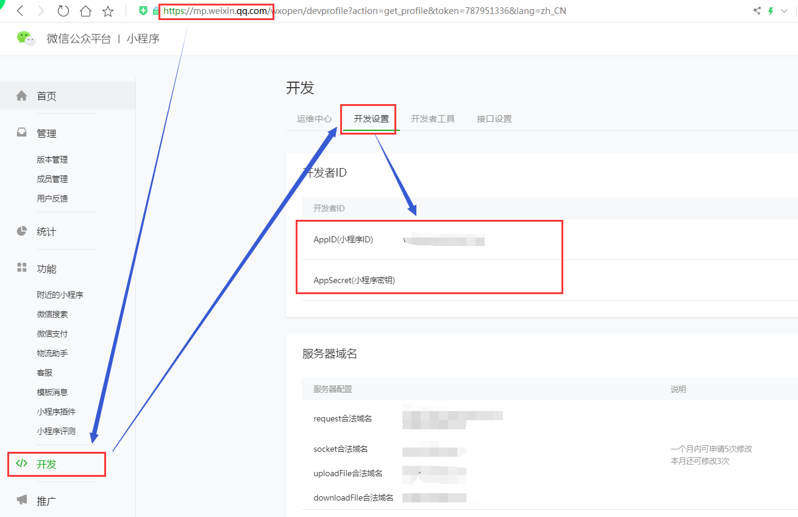Open the 开发者工具 tab
798x517 pixels.
pyautogui.click(x=433, y=119)
